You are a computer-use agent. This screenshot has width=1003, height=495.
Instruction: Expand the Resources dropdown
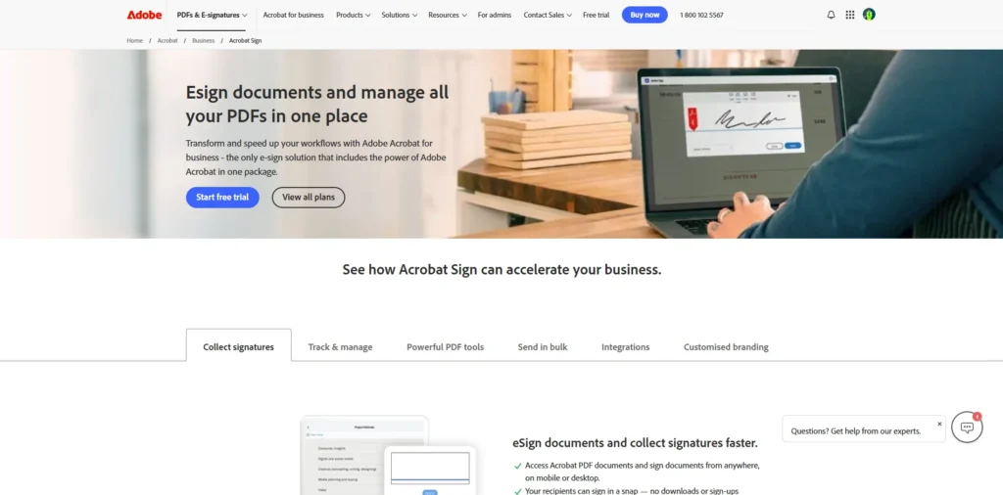click(447, 15)
